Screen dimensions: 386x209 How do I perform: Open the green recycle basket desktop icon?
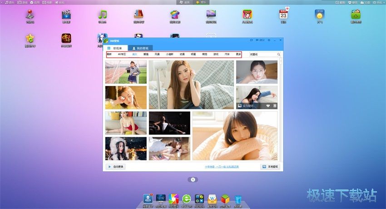pyautogui.click(x=356, y=15)
